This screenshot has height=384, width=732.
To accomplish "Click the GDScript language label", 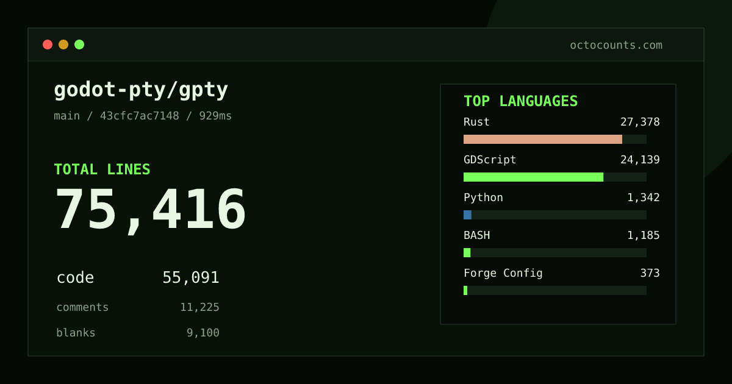I will click(490, 160).
